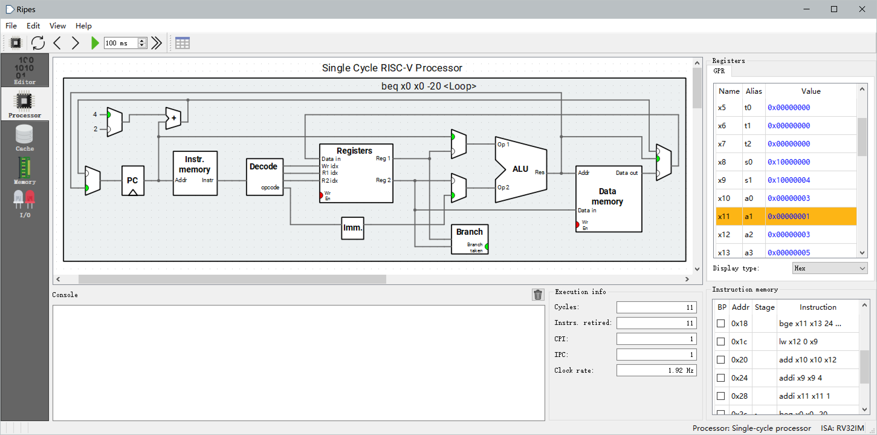
Task: Click the Registers block in diagram
Action: (356, 173)
